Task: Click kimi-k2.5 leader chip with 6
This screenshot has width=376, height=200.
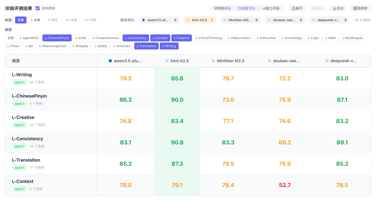Action: point(200,20)
